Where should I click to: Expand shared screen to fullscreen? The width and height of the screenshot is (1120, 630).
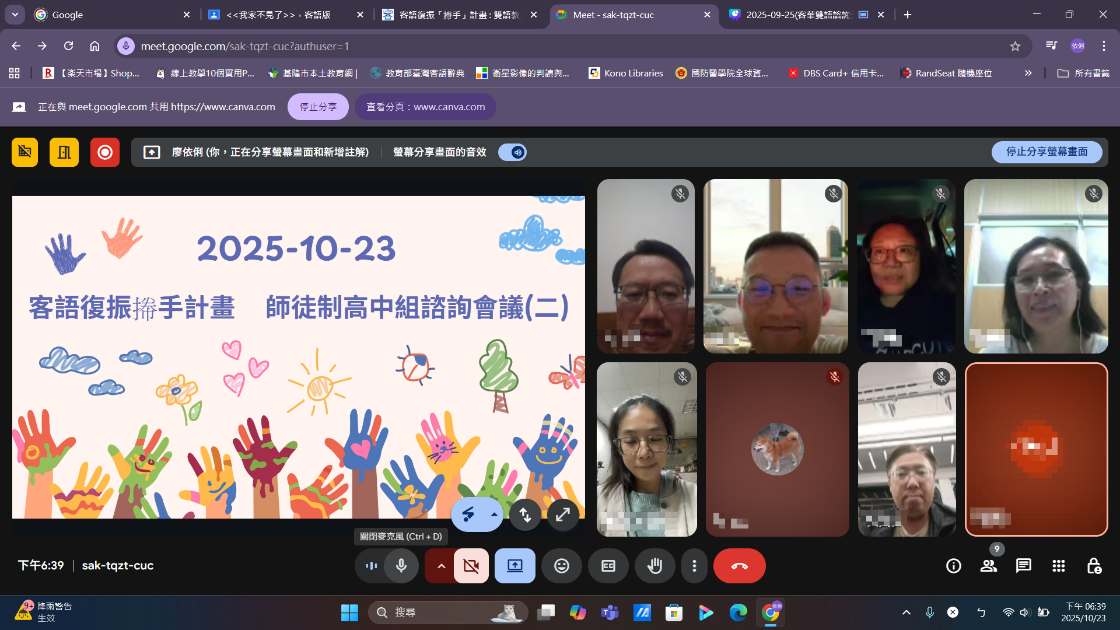(x=562, y=515)
